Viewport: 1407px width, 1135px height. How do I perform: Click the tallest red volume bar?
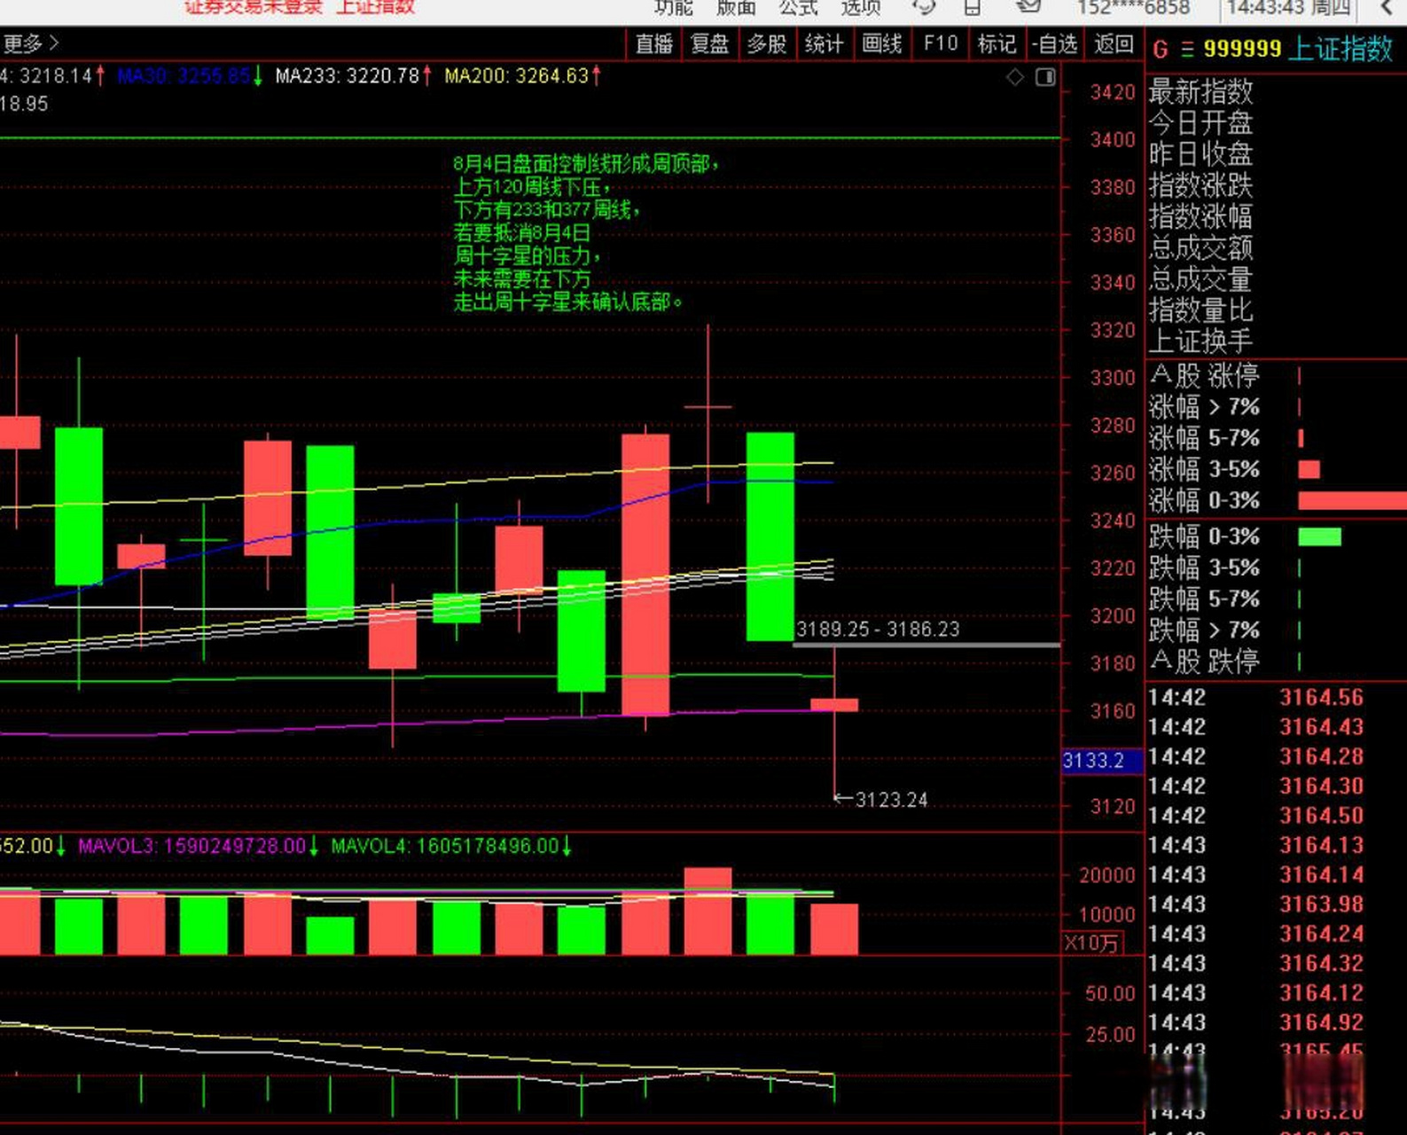707,911
